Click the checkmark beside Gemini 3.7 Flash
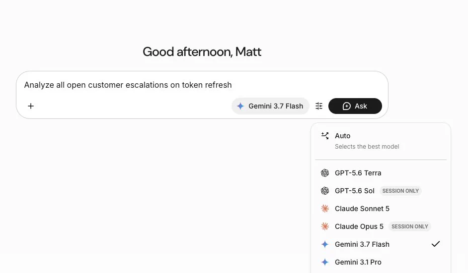Viewport: 468px width, 273px height. [436, 244]
